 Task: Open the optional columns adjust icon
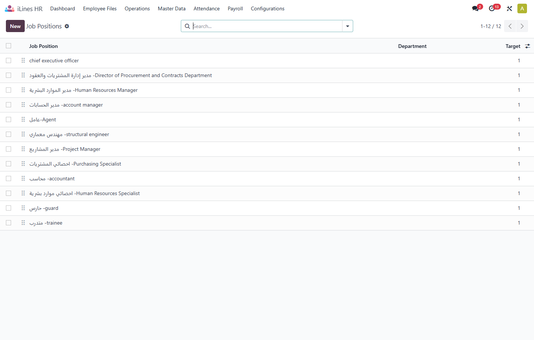[528, 46]
